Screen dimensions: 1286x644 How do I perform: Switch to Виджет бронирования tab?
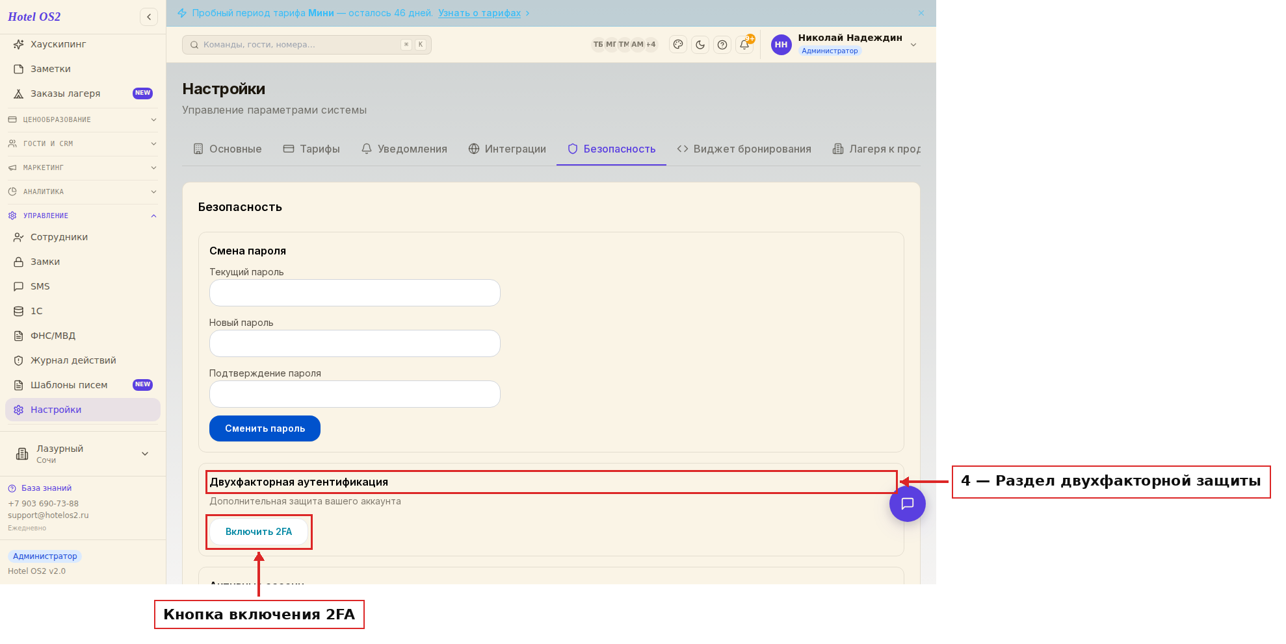click(744, 149)
